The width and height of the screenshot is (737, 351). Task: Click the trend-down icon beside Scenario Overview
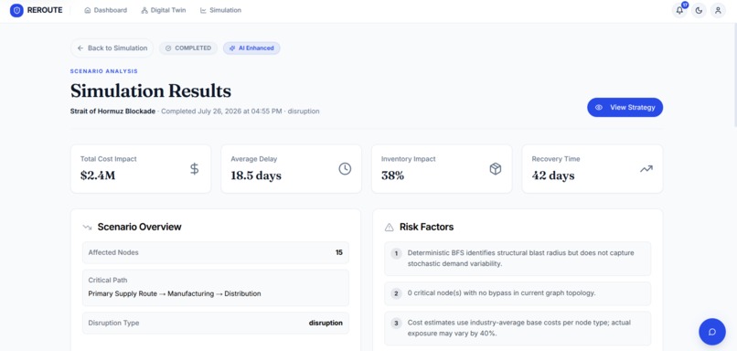click(x=87, y=227)
